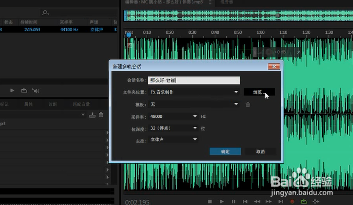The image size is (353, 205).
Task: Open the editor panel menu icon
Action: click(210, 2)
